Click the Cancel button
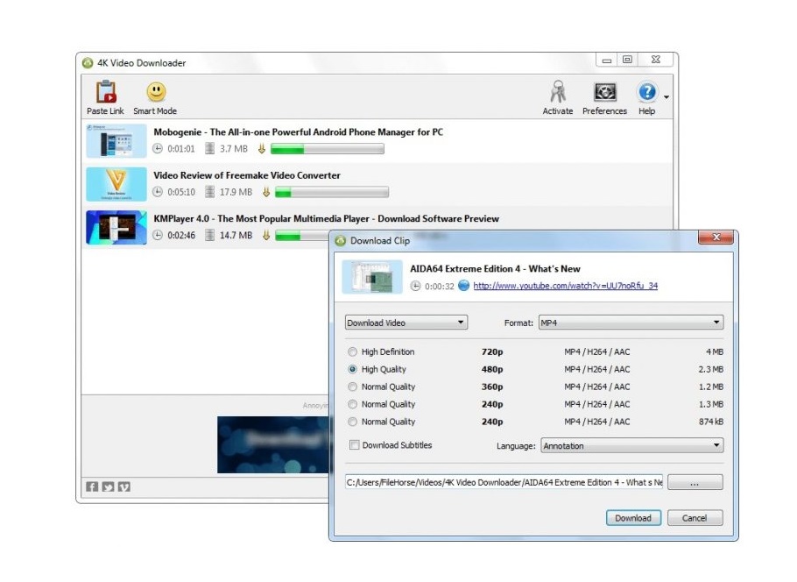 point(695,518)
